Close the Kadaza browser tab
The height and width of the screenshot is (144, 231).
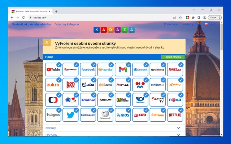click(x=49, y=12)
